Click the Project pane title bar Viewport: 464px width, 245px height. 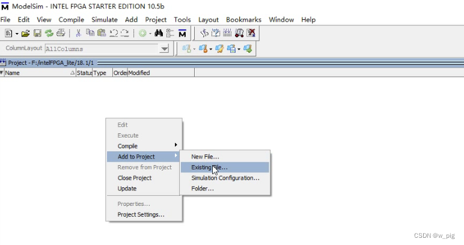[232, 62]
